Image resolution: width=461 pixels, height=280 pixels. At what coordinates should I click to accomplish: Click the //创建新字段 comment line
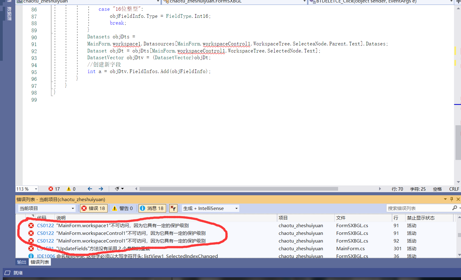(104, 64)
